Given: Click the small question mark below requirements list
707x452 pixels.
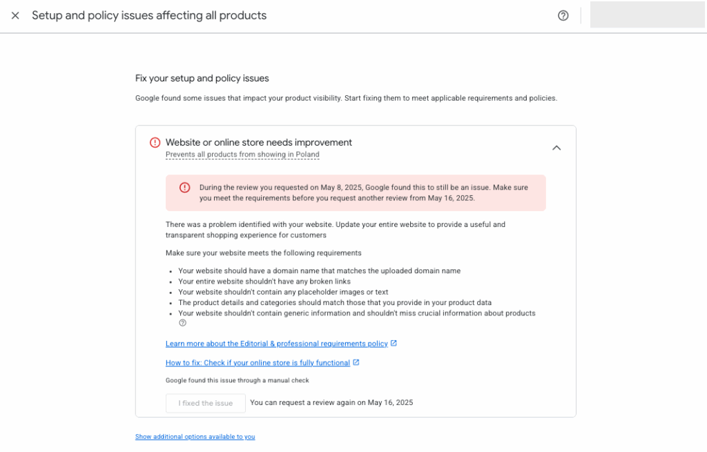Looking at the screenshot, I should pyautogui.click(x=183, y=323).
